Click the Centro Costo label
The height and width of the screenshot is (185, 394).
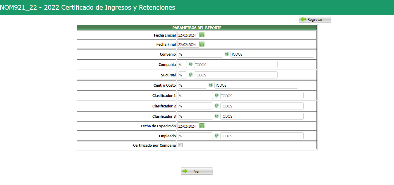click(x=165, y=85)
